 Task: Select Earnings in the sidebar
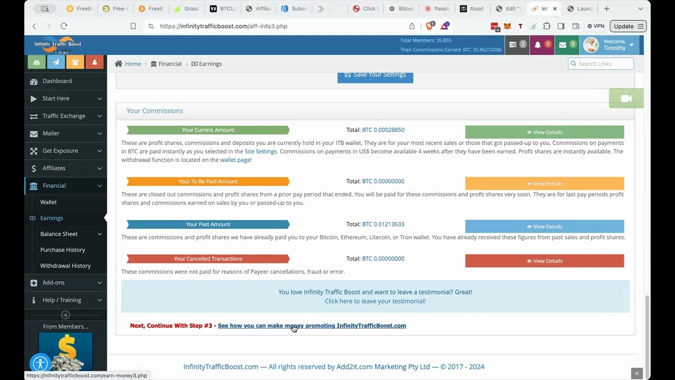point(52,218)
